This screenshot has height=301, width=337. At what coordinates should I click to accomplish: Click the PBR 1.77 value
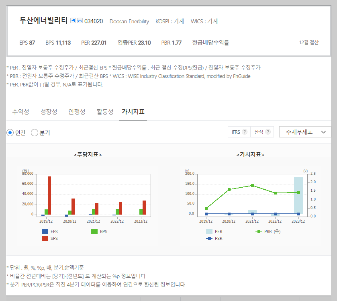172,43
